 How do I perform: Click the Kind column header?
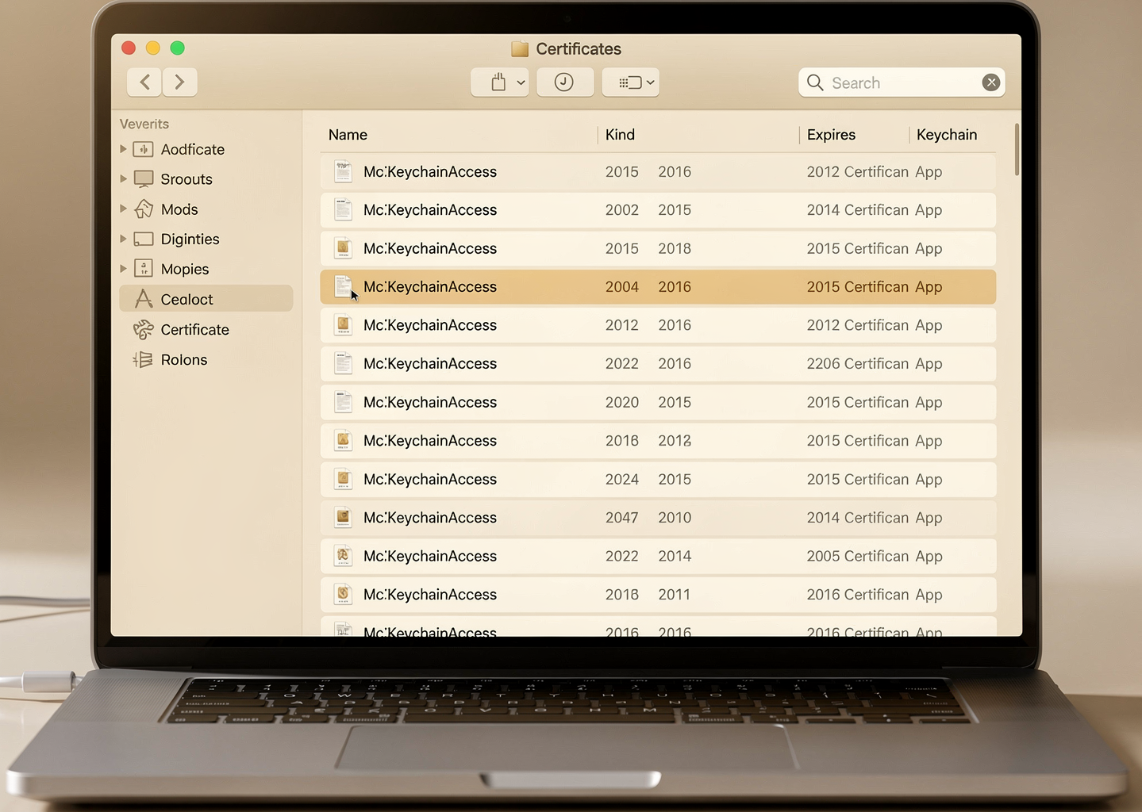pyautogui.click(x=620, y=135)
